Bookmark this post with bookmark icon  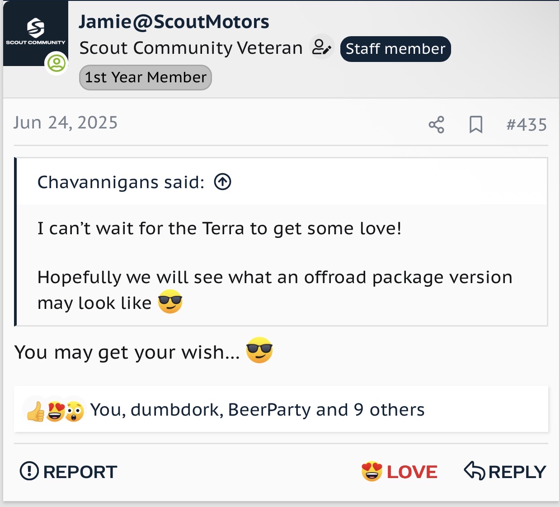(475, 124)
